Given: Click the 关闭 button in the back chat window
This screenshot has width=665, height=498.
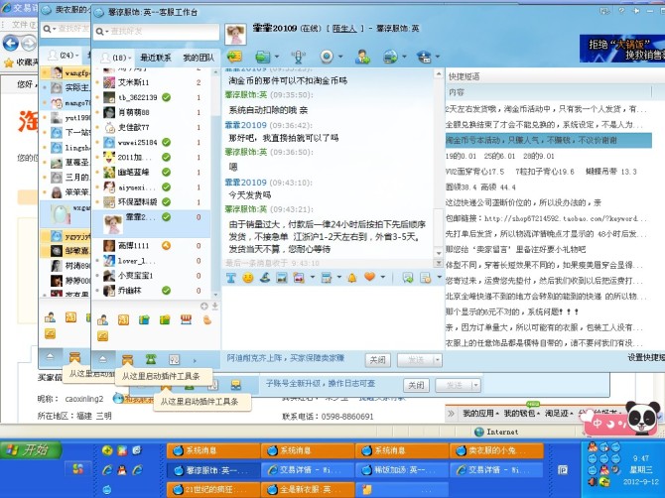Looking at the screenshot, I should click(x=416, y=385).
